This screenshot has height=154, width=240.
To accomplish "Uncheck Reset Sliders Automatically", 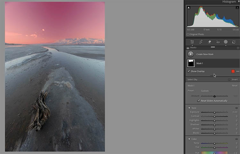I will [198, 101].
